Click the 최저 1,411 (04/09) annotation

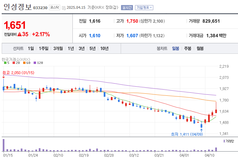[187, 134]
